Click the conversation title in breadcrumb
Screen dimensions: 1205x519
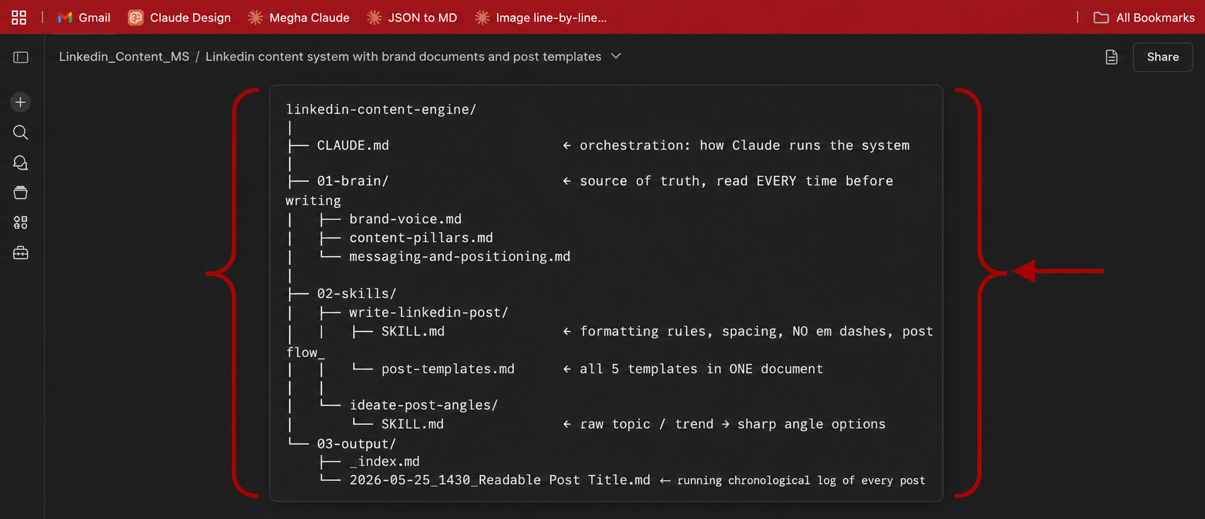[403, 56]
